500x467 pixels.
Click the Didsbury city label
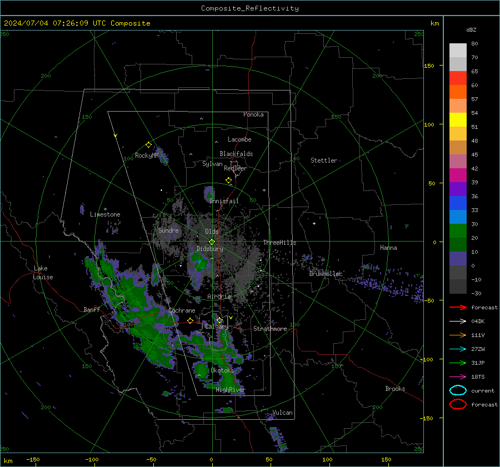coord(210,249)
